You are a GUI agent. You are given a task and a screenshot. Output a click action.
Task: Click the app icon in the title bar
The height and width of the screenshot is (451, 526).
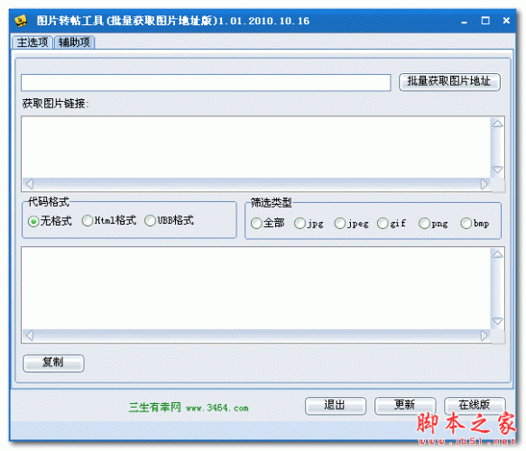coord(21,21)
